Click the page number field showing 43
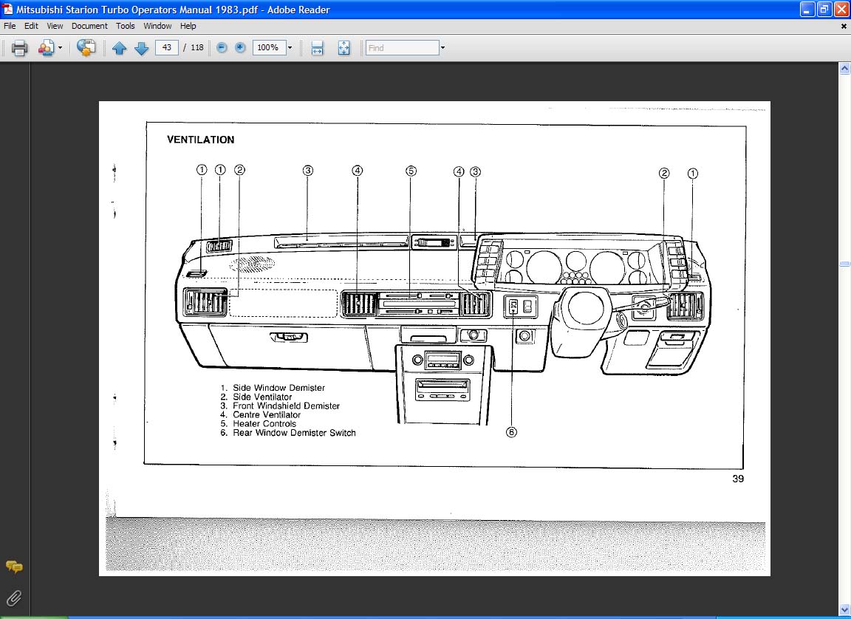 click(167, 48)
